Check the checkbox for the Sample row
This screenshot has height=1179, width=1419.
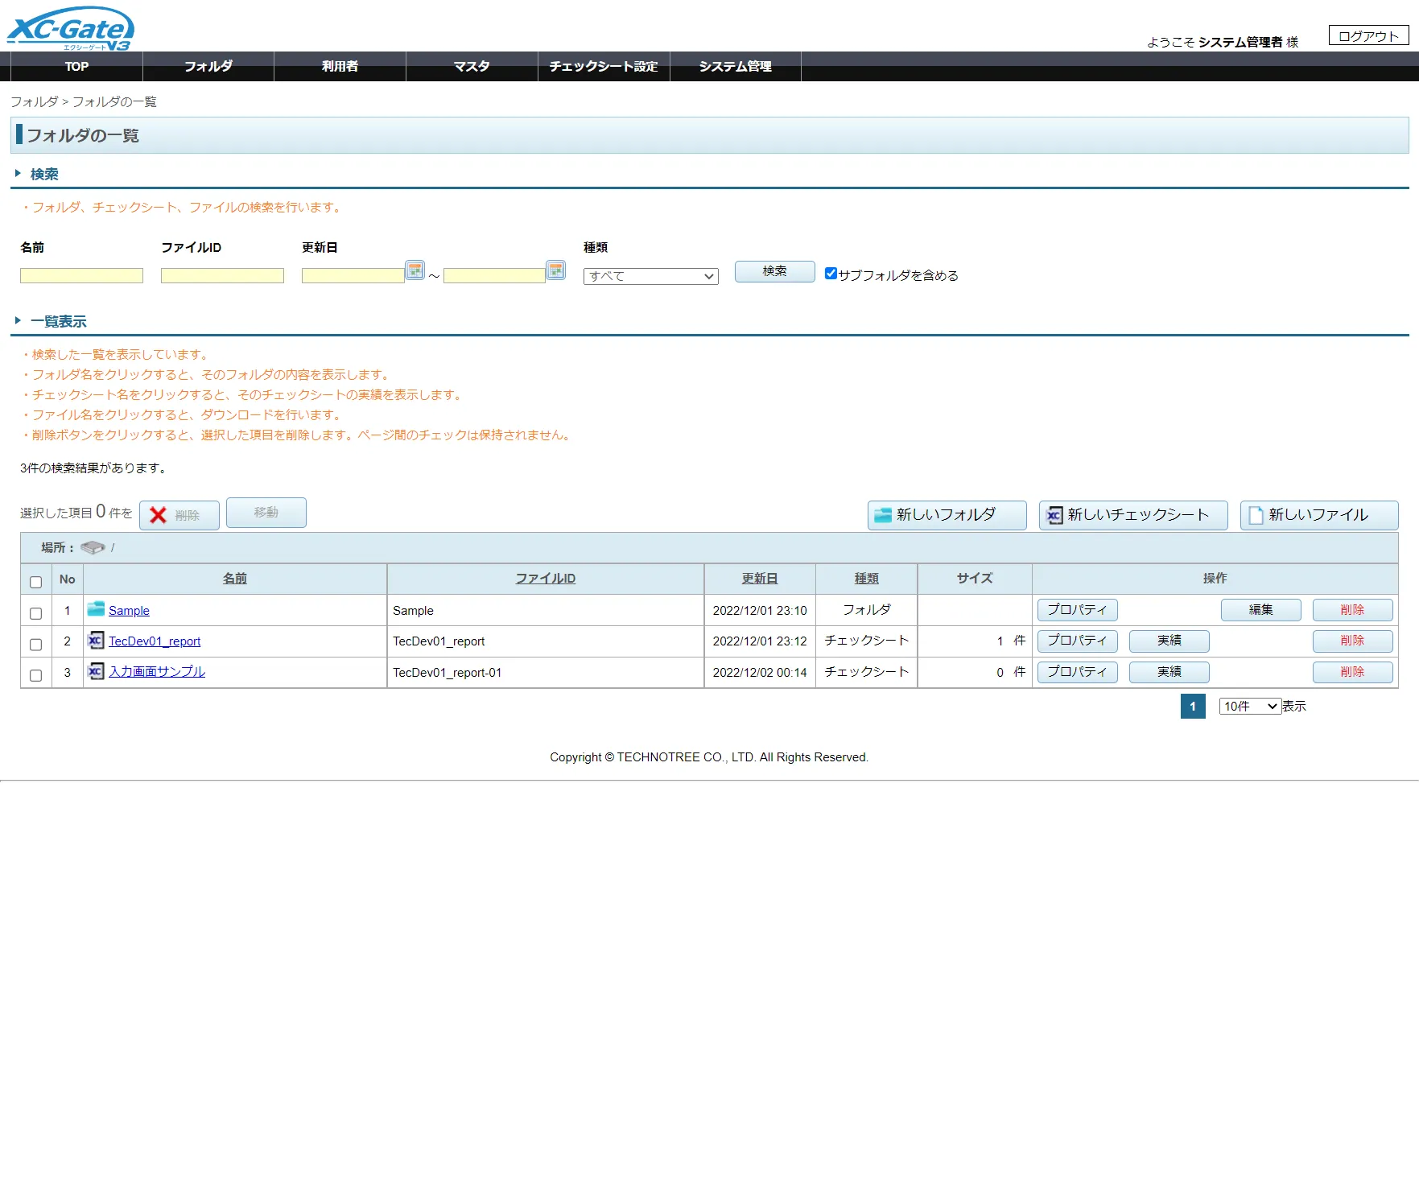tap(35, 613)
